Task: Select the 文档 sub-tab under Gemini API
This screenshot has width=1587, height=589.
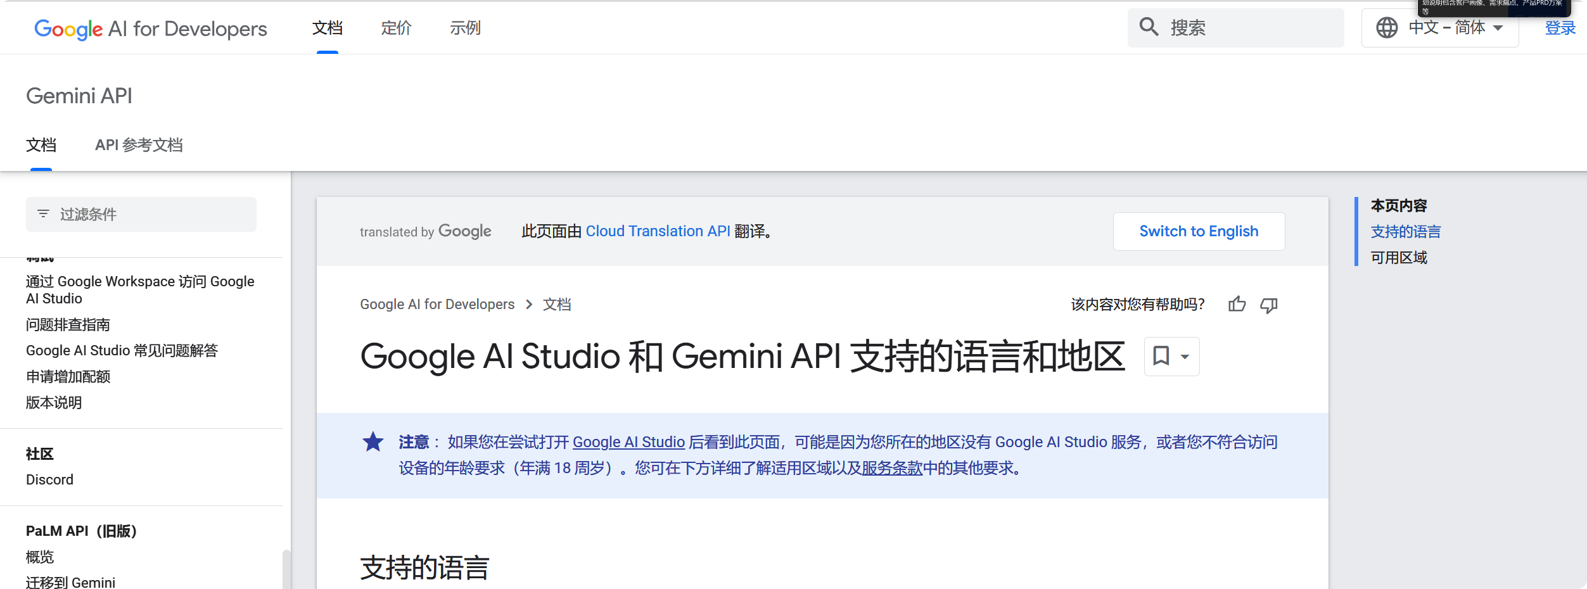Action: (x=41, y=145)
